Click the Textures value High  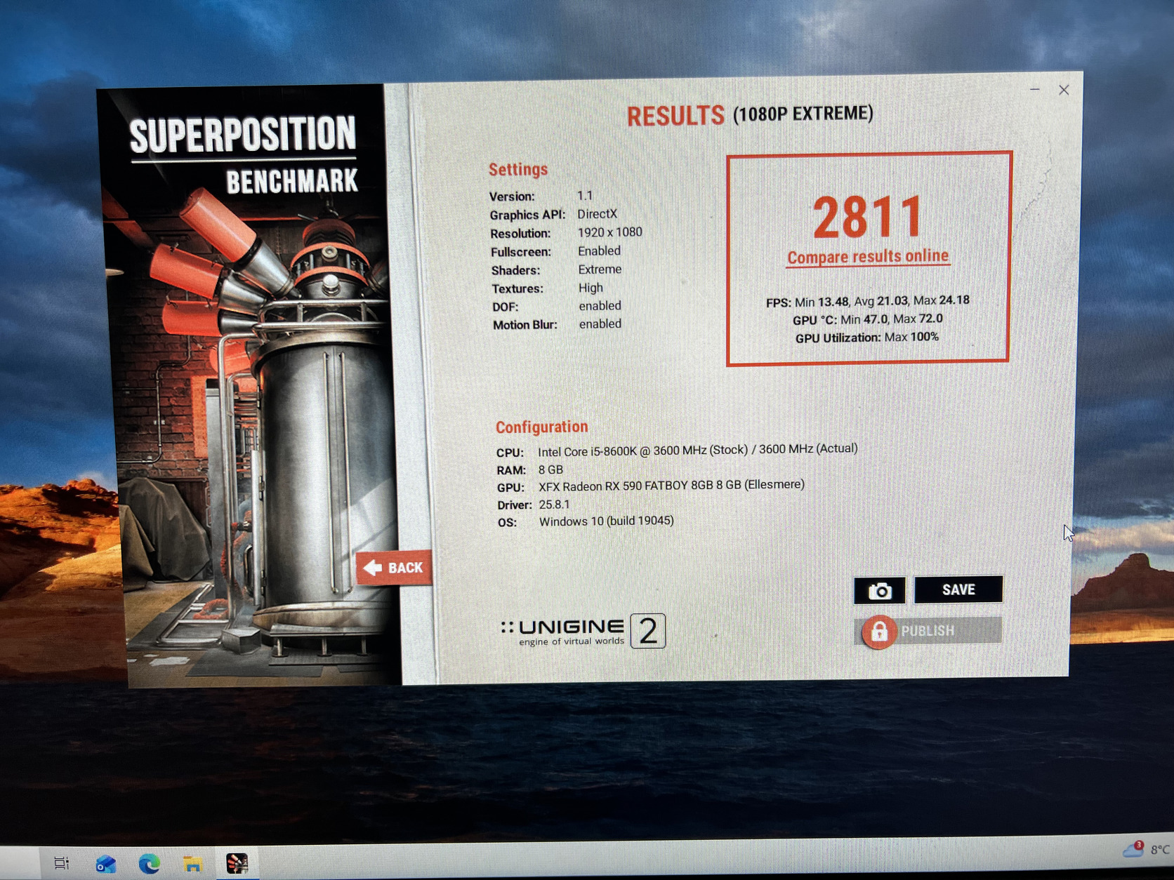591,288
